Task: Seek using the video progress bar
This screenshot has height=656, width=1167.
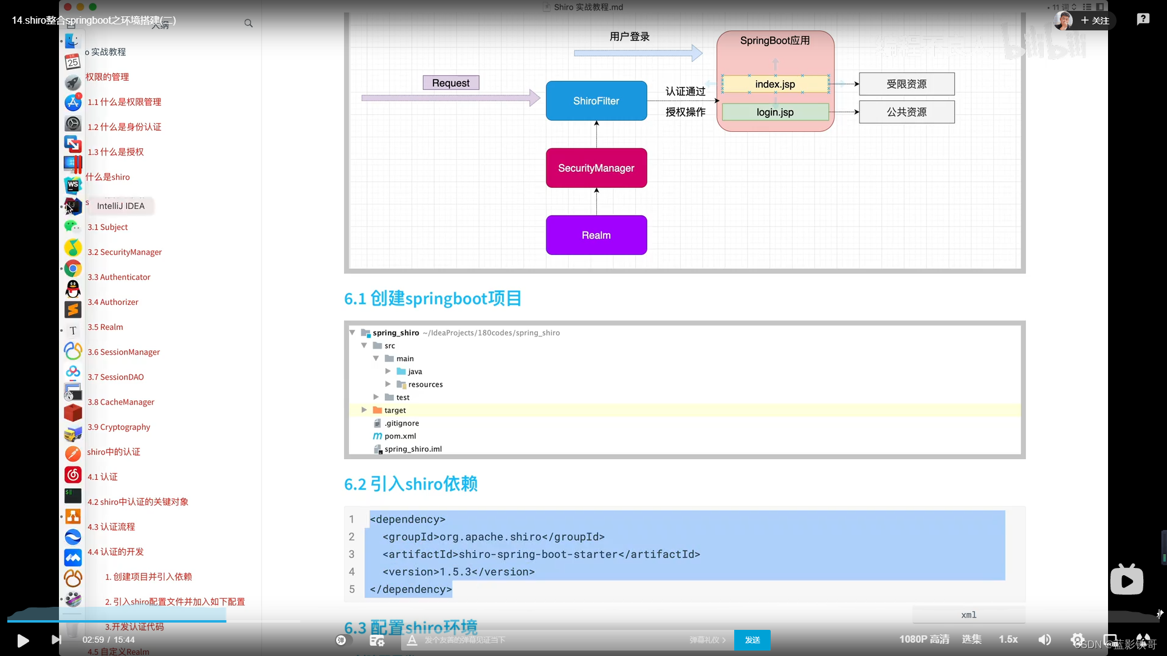Action: click(583, 621)
